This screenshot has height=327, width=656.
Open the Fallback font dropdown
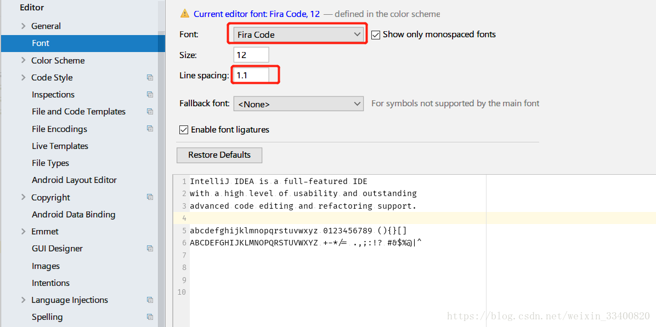(x=298, y=104)
